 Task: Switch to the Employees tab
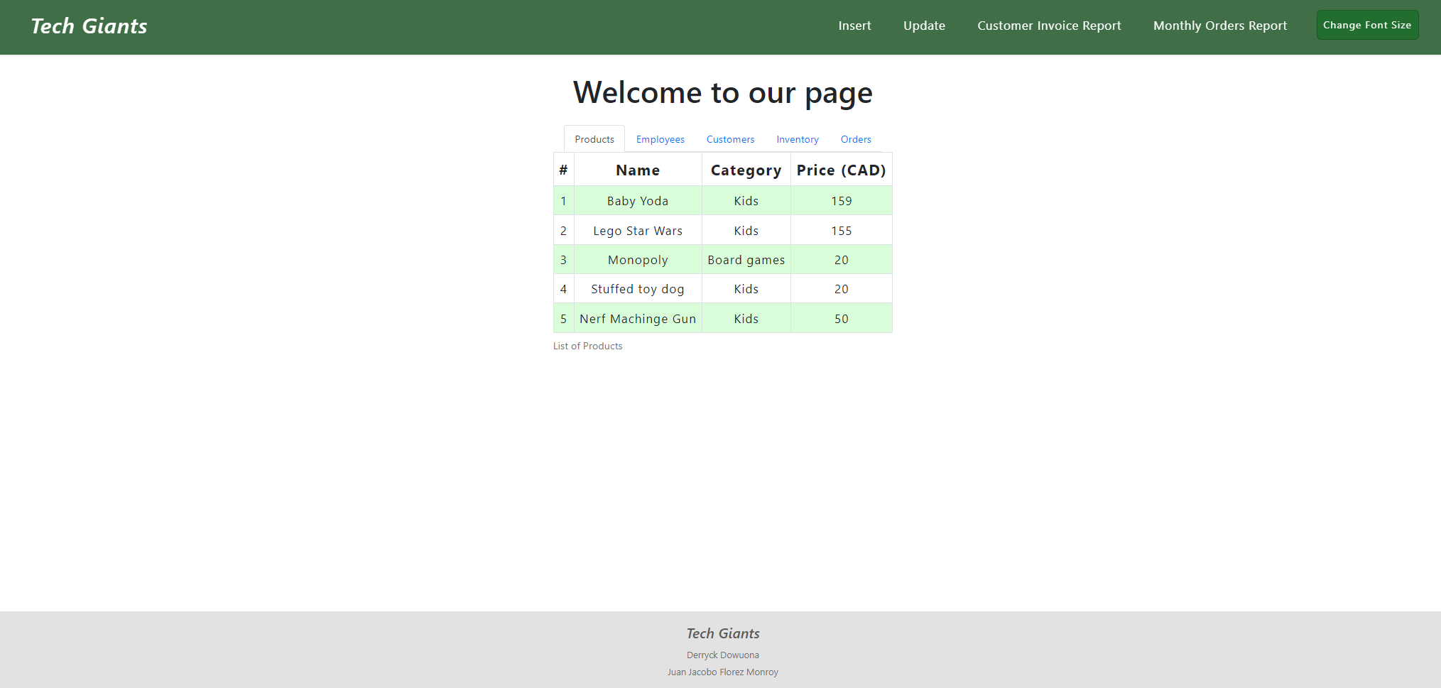660,139
